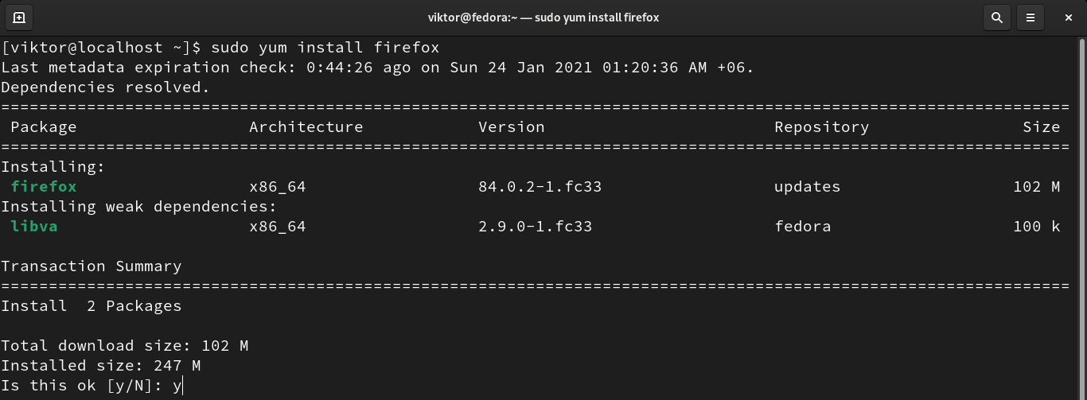Image resolution: width=1087 pixels, height=400 pixels.
Task: Click libva version 2.9.0-1.fc33
Action: tap(535, 227)
